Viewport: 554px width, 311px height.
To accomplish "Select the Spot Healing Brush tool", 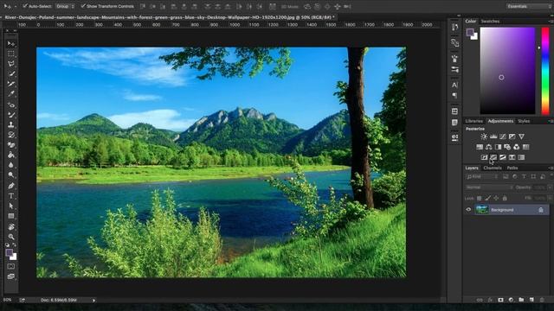I will pos(11,105).
